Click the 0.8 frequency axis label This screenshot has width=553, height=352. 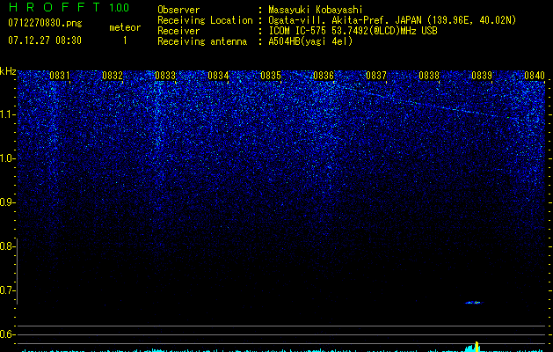point(7,246)
